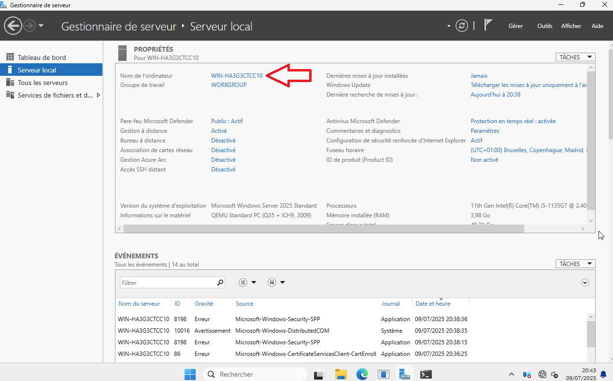613x381 pixels.
Task: Click Windows Update 'Télécharger les mises à jour' link
Action: 529,85
